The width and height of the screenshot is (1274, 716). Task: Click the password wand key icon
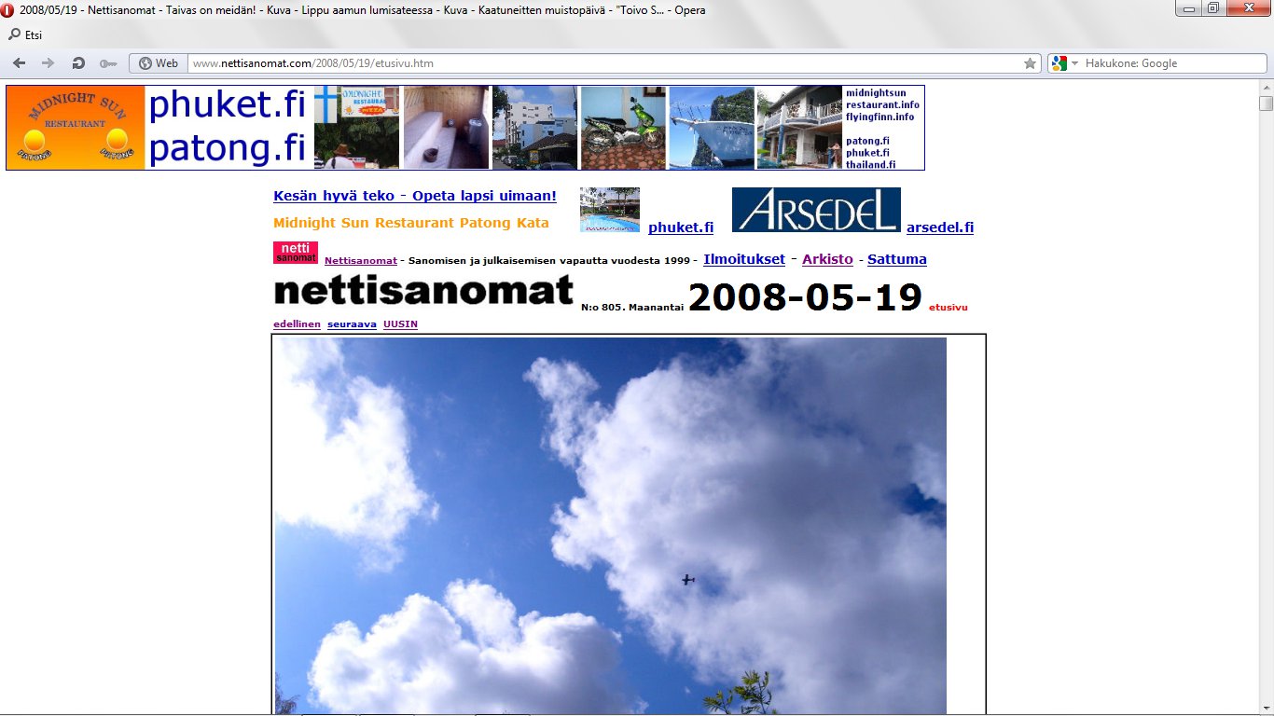point(108,63)
